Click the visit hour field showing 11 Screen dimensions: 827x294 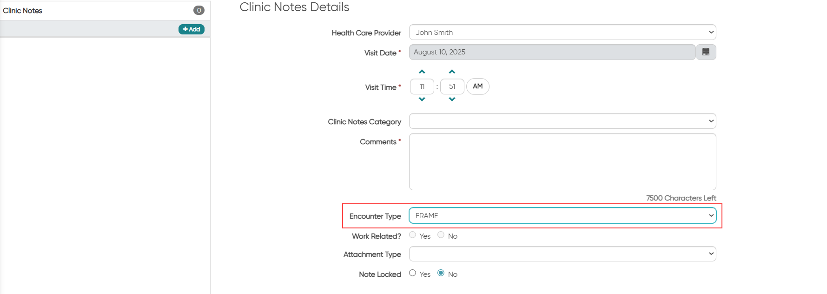[422, 87]
